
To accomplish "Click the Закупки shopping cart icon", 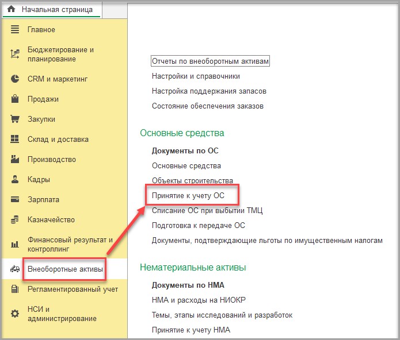I will click(x=15, y=119).
